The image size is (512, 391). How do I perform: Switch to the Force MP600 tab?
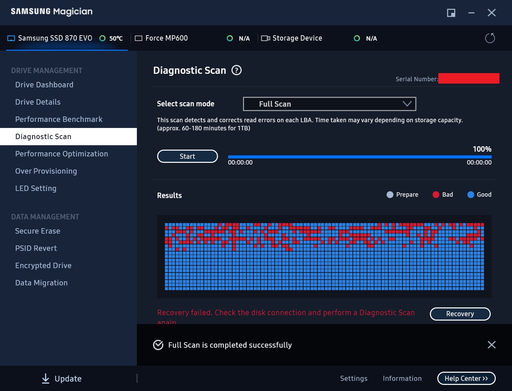pyautogui.click(x=193, y=38)
